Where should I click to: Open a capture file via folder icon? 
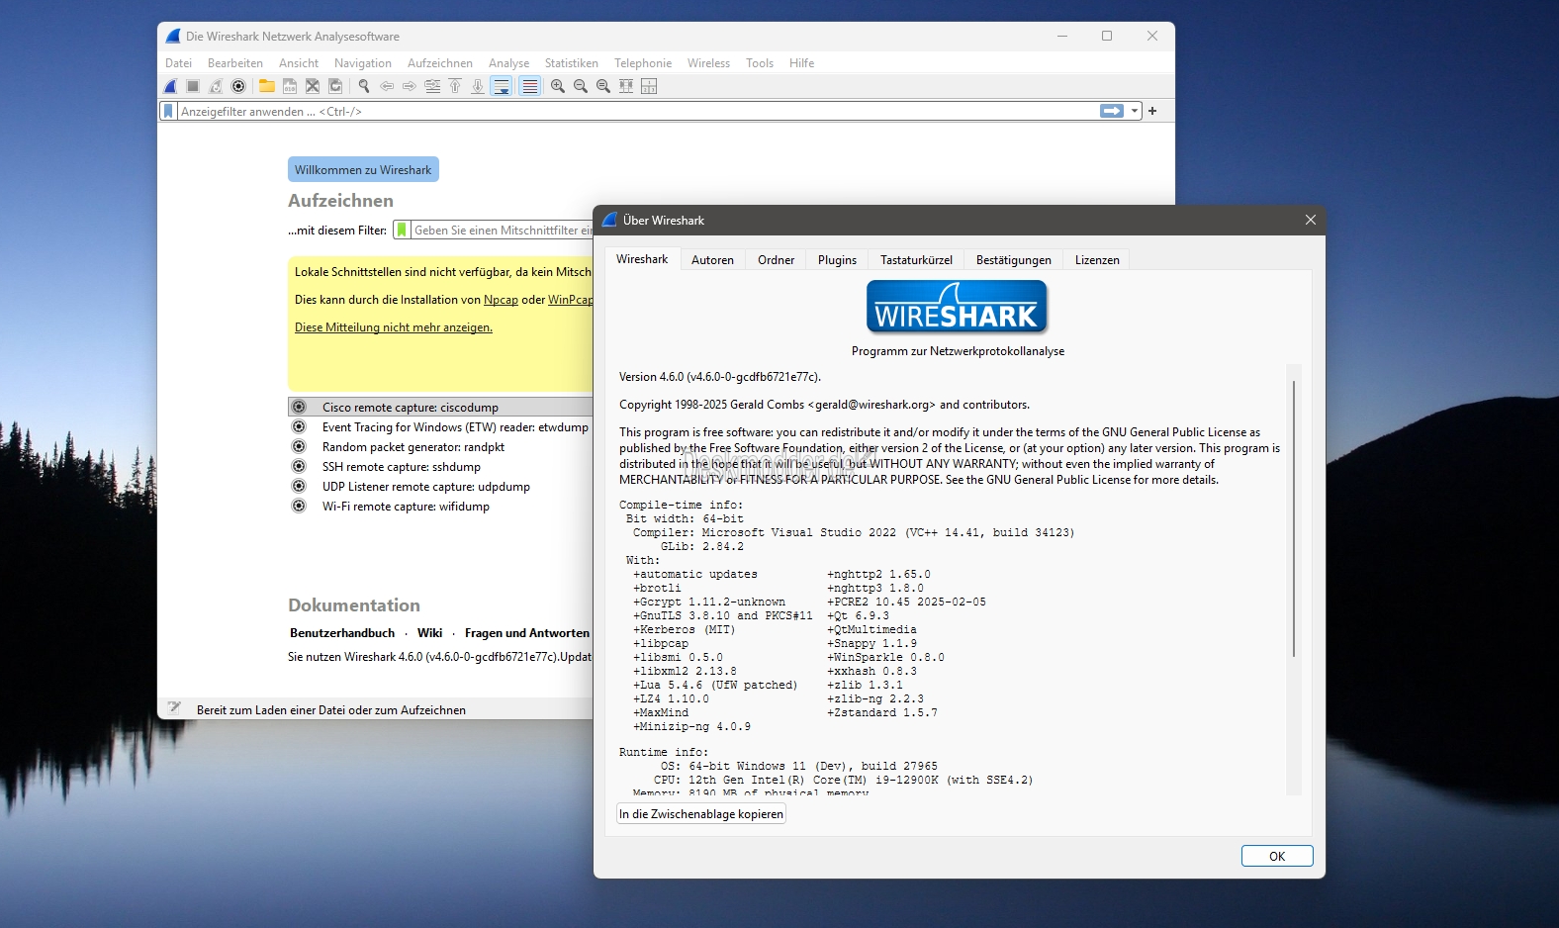(x=267, y=86)
